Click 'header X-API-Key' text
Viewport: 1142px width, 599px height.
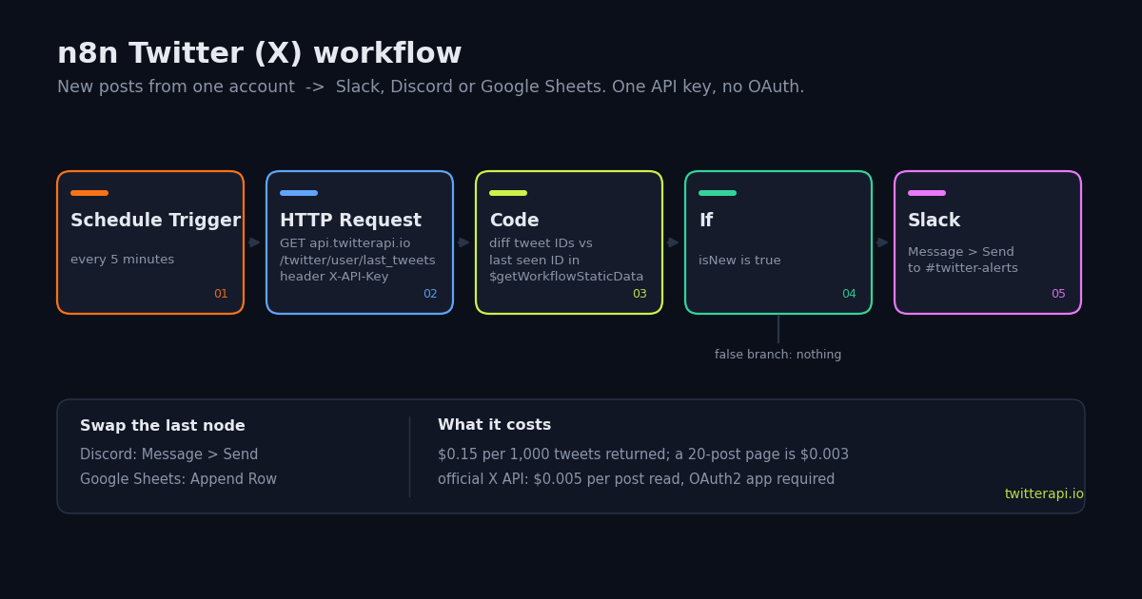[334, 277]
